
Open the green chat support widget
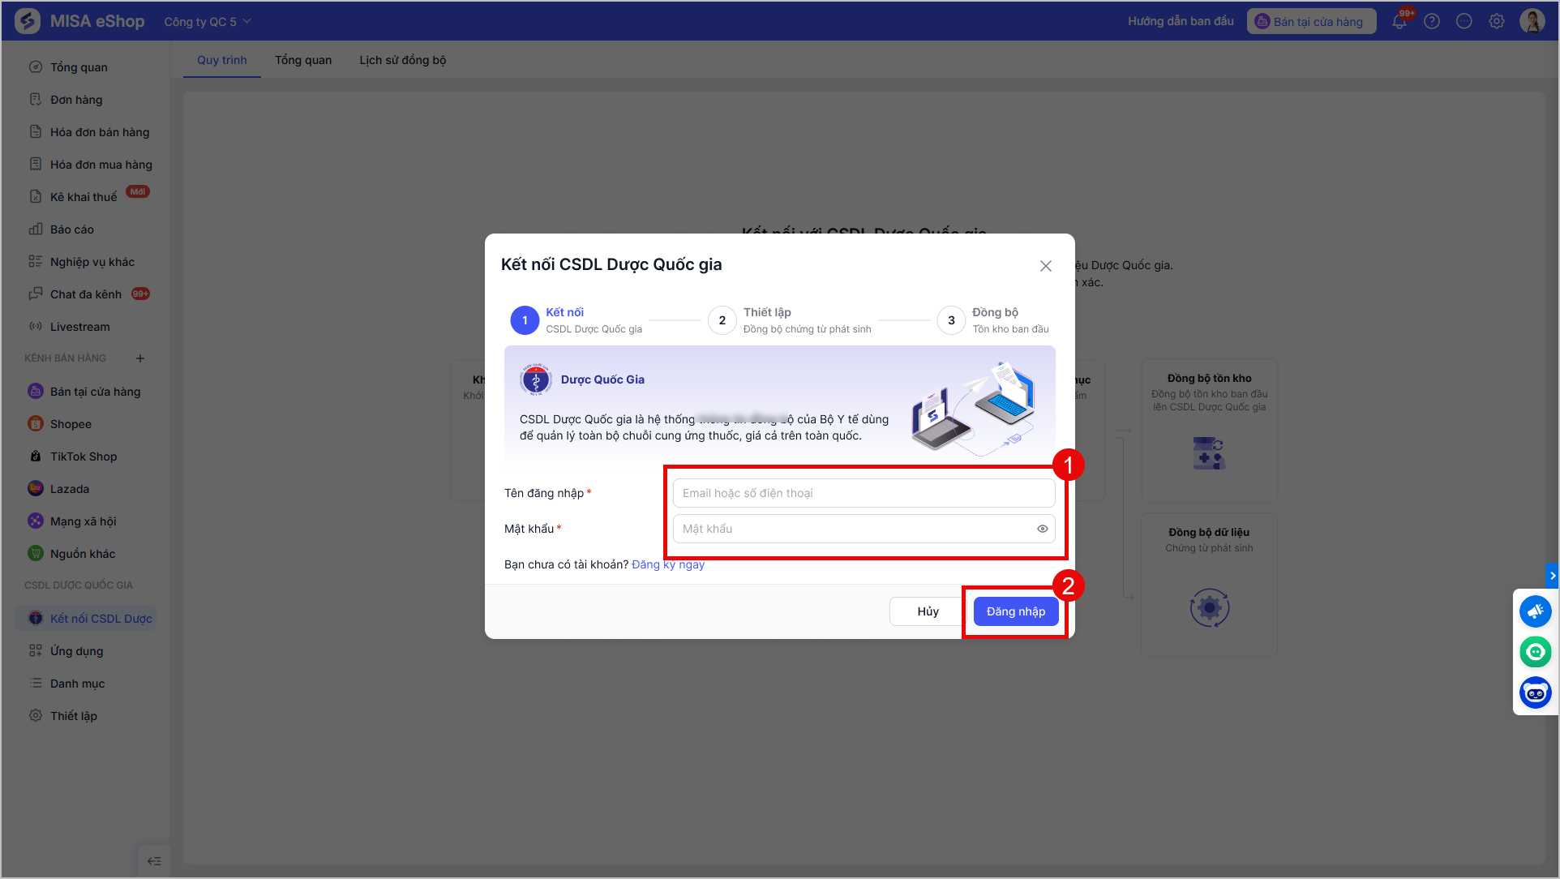(1536, 652)
